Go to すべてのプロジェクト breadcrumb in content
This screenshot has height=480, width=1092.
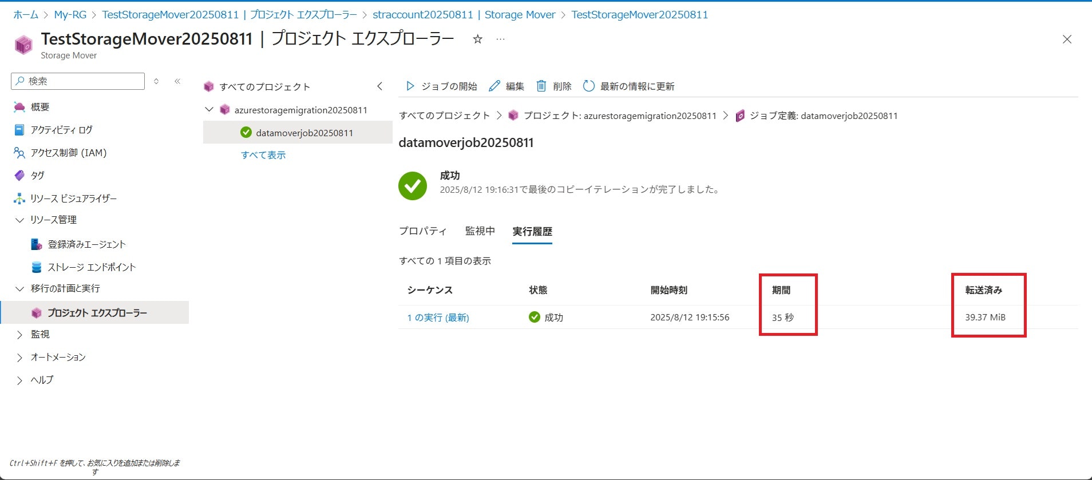coord(444,116)
